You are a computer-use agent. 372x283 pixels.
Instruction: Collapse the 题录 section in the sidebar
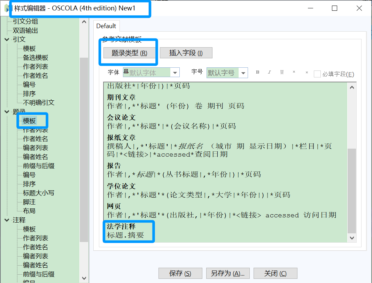point(7,111)
